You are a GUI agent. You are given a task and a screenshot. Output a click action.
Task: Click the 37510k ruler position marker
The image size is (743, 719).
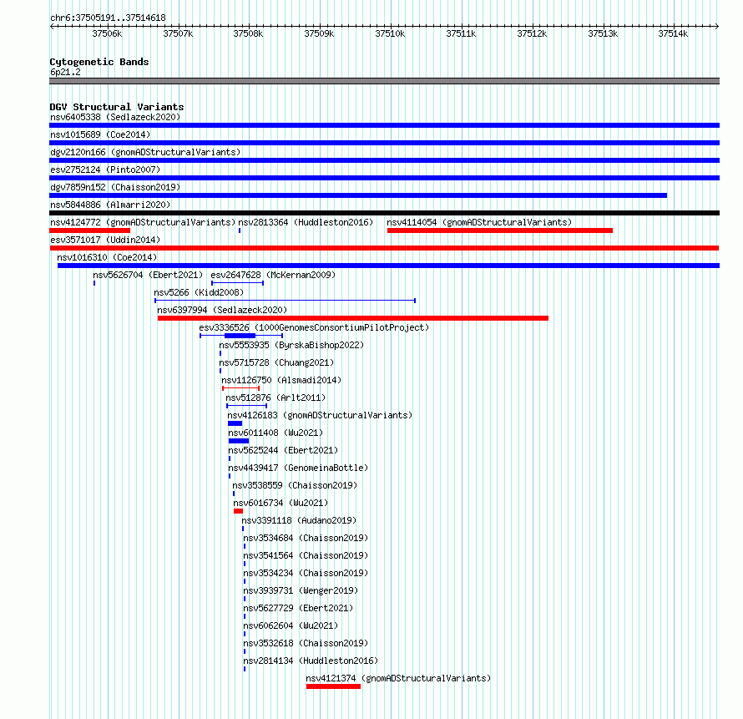[390, 33]
